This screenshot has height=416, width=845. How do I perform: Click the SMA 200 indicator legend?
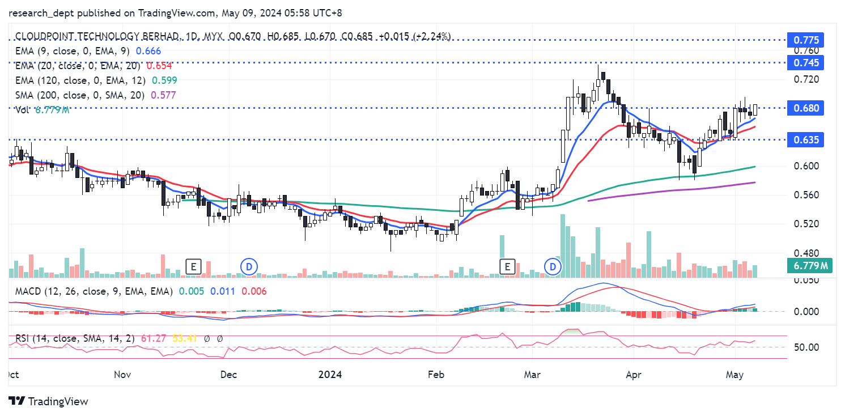pyautogui.click(x=79, y=95)
